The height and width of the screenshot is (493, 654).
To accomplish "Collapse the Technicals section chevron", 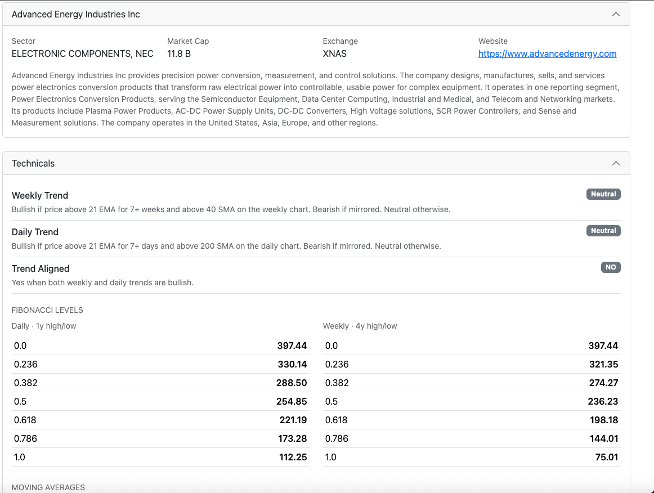I will tap(616, 163).
